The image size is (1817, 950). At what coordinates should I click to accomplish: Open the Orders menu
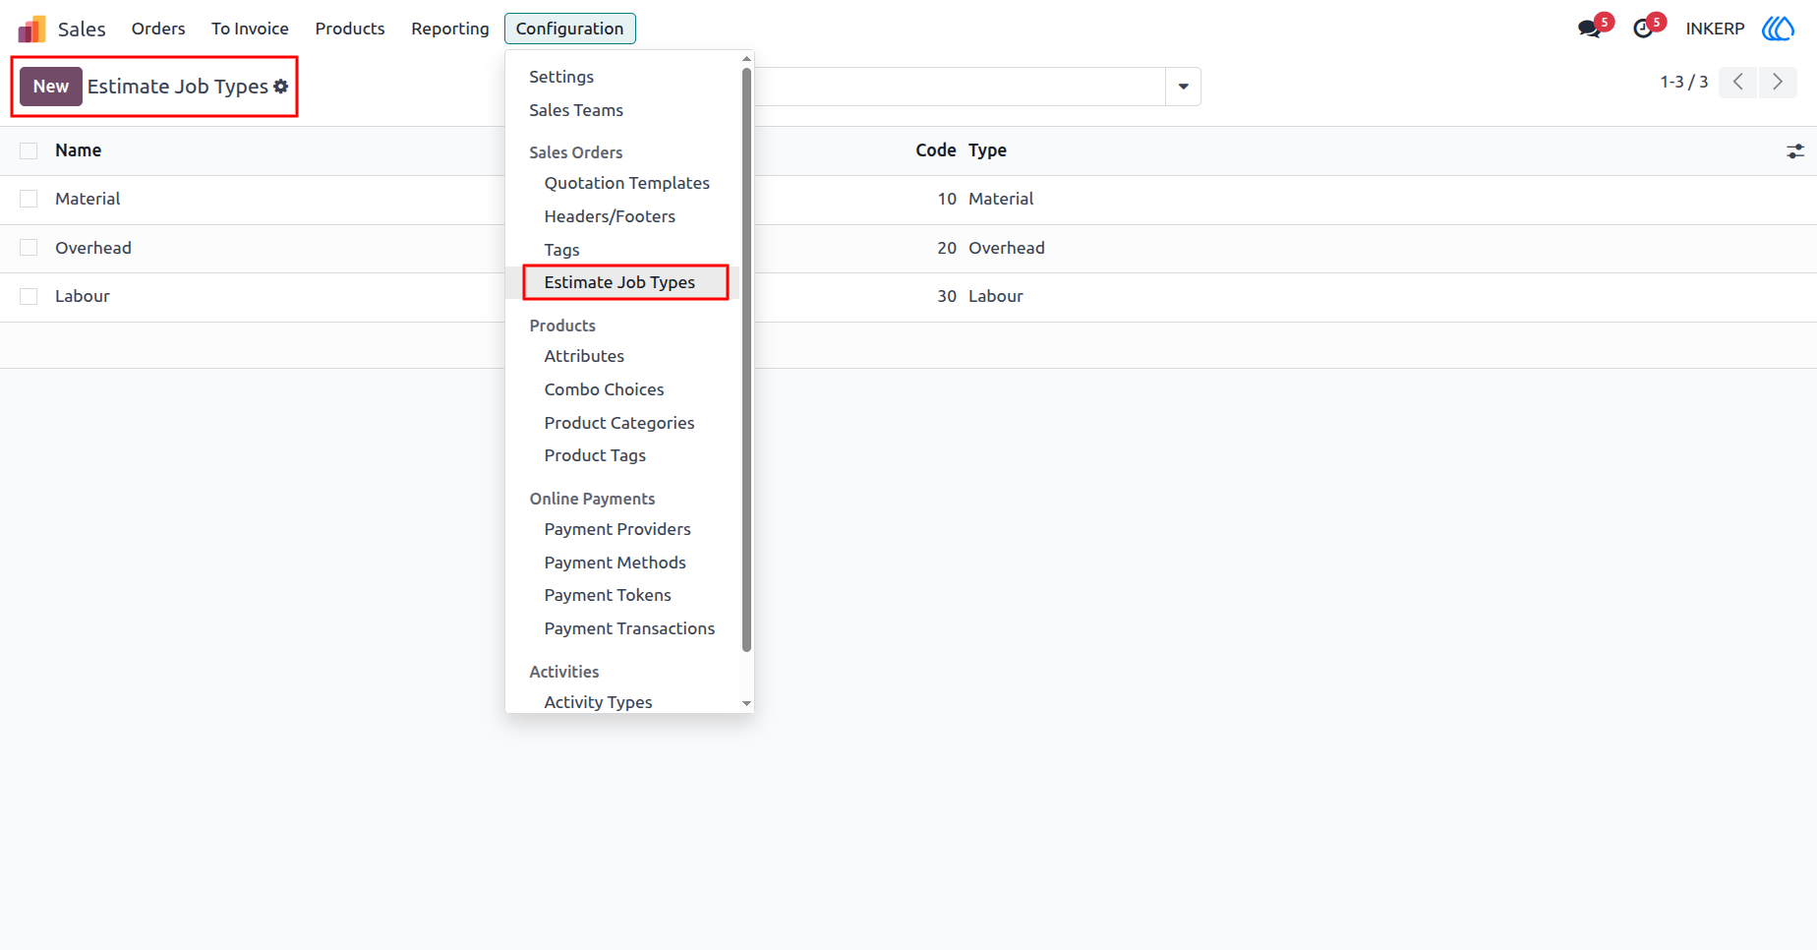(x=158, y=29)
